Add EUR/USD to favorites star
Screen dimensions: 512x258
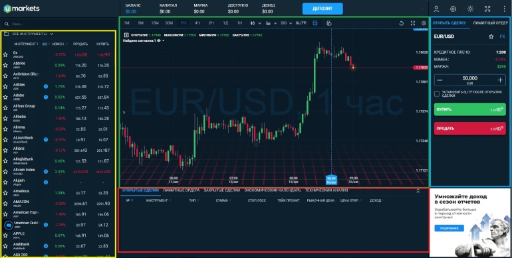point(491,36)
